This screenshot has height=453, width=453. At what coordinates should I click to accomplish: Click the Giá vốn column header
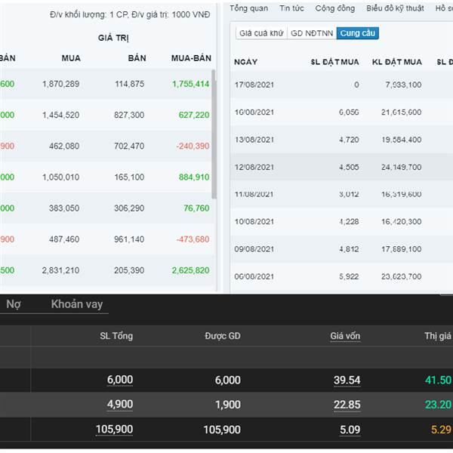click(x=345, y=336)
